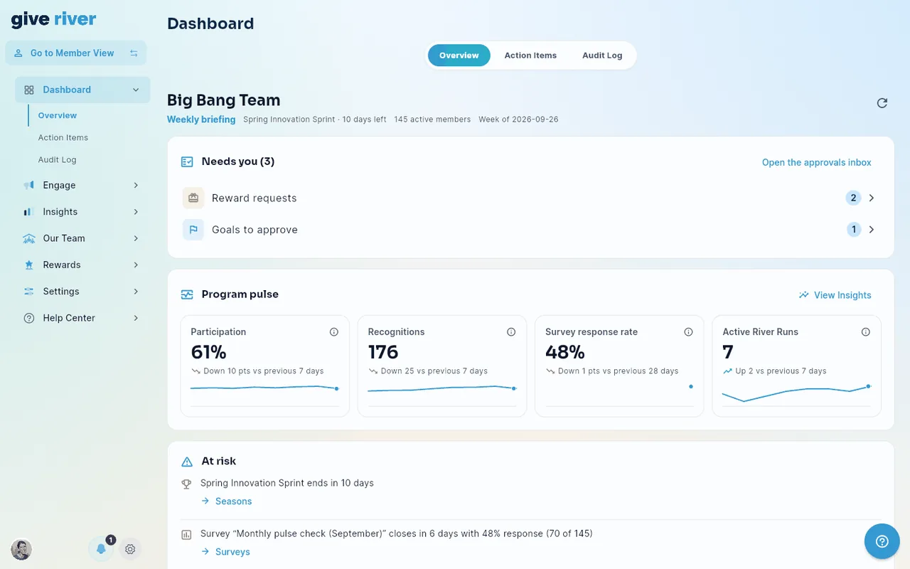Click the info icon on Participation card

(x=334, y=332)
